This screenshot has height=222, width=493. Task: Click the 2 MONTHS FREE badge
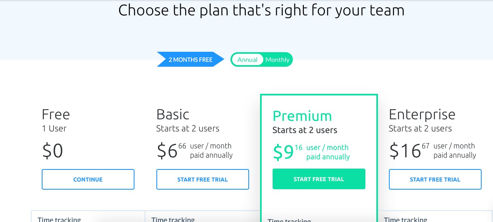(x=190, y=60)
